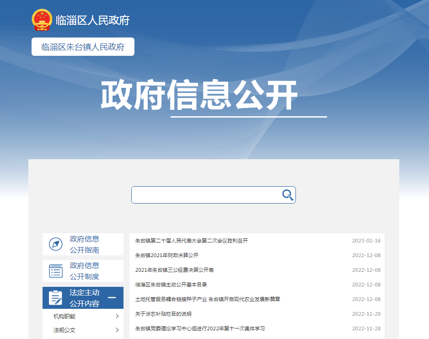Expand the 法规公文 chevron arrow
The image size is (429, 339).
(117, 330)
